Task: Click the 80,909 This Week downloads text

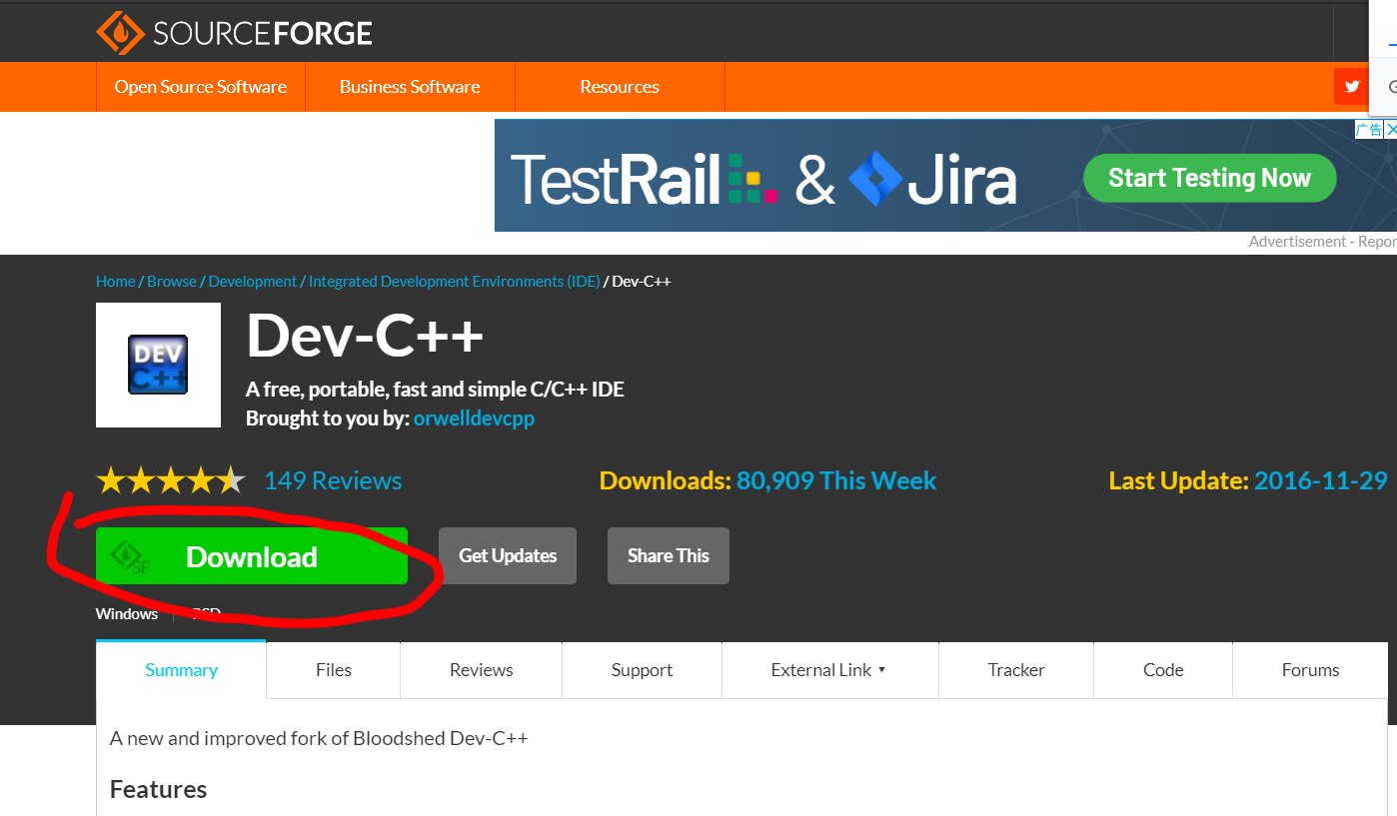Action: tap(836, 480)
